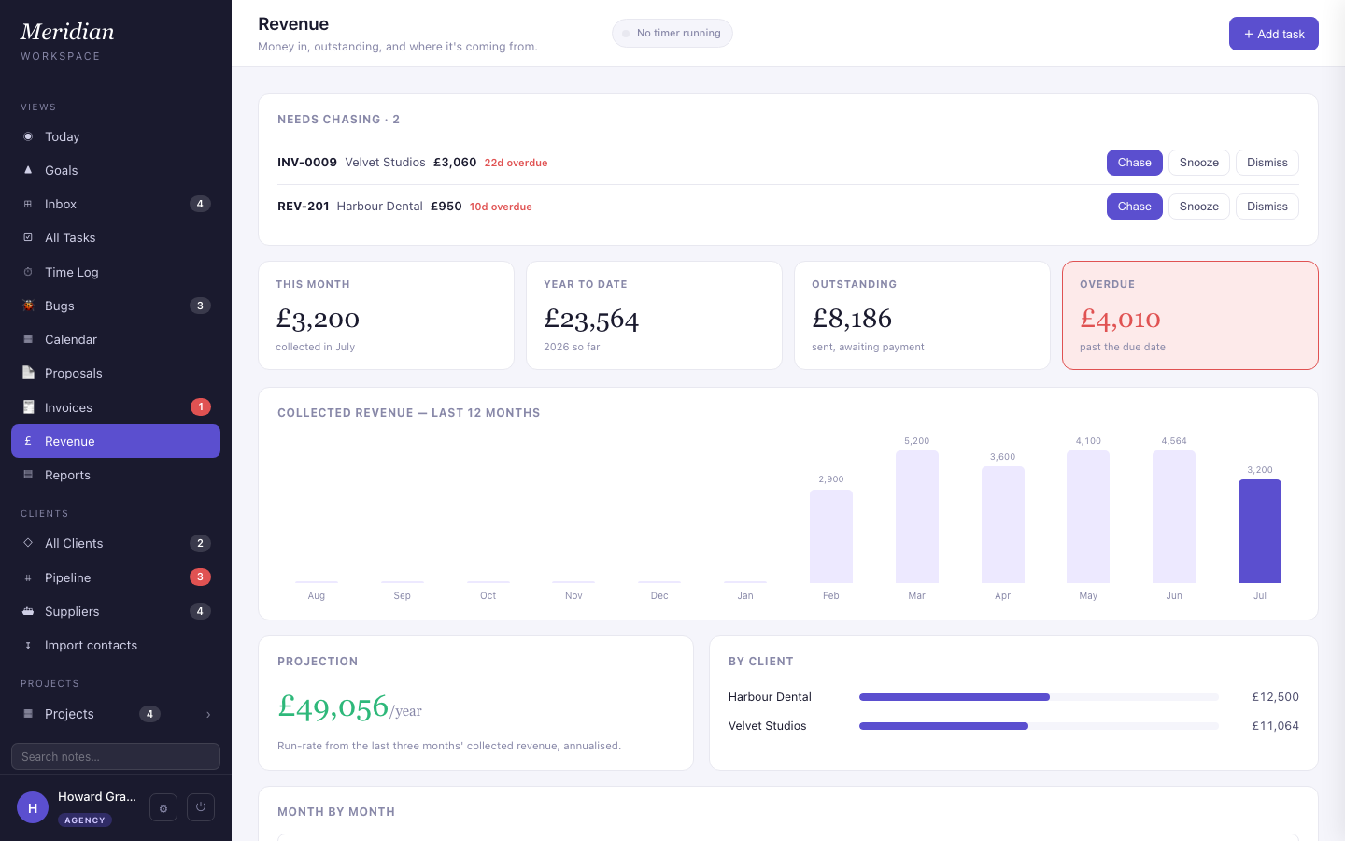Screen dimensions: 1345x841
Task: Dismiss the INV-0009 reminder
Action: [1267, 163]
